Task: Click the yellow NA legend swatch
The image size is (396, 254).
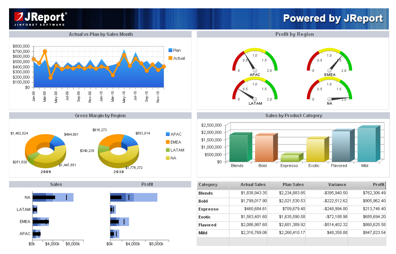Action: point(168,158)
